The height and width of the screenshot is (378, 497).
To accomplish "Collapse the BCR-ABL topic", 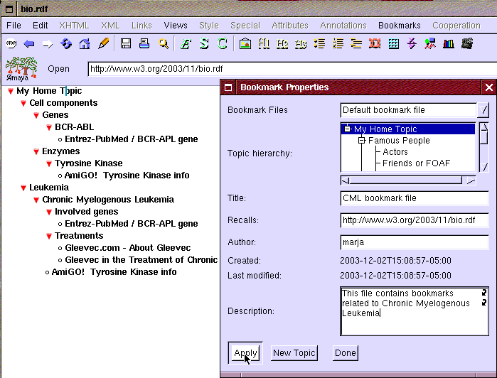I will [49, 127].
